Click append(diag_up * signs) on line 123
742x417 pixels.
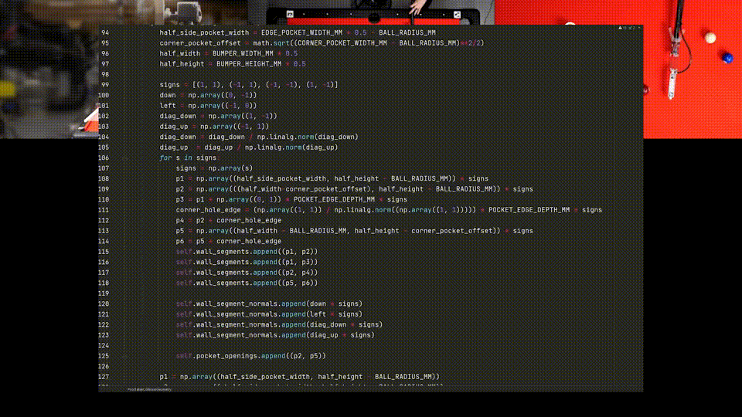[x=328, y=335]
